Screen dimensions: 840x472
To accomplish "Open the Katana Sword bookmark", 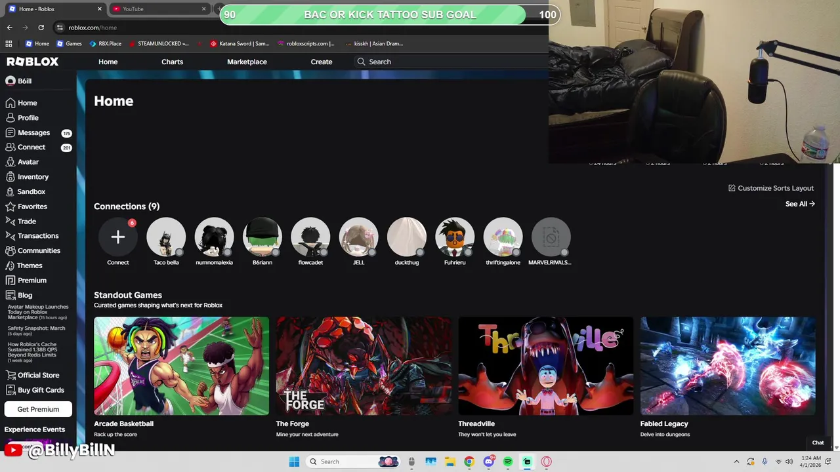I will tap(240, 44).
